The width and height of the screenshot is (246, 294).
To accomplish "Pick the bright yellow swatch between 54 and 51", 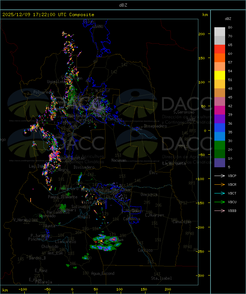I will tap(220, 75).
